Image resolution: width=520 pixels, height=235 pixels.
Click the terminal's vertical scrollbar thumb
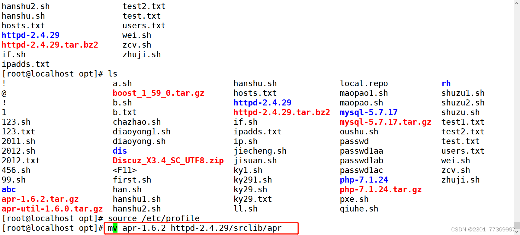[517, 226]
